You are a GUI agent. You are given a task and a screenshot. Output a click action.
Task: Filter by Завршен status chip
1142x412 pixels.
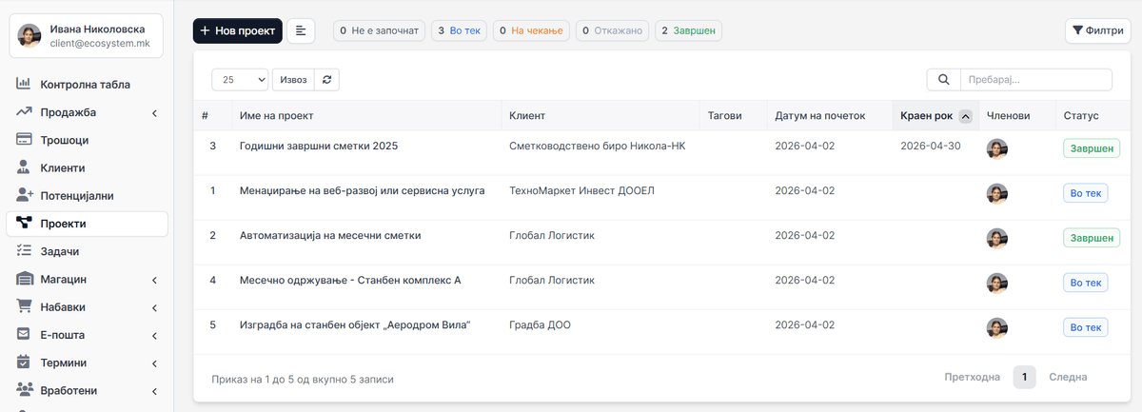(x=688, y=31)
